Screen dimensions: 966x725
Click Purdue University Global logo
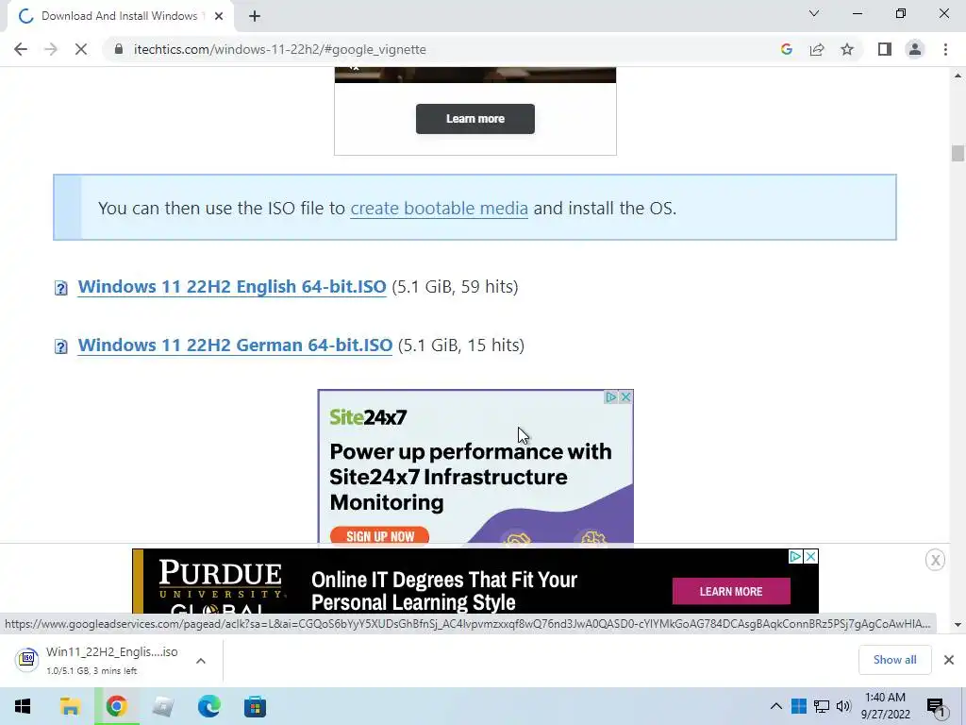pos(221,585)
